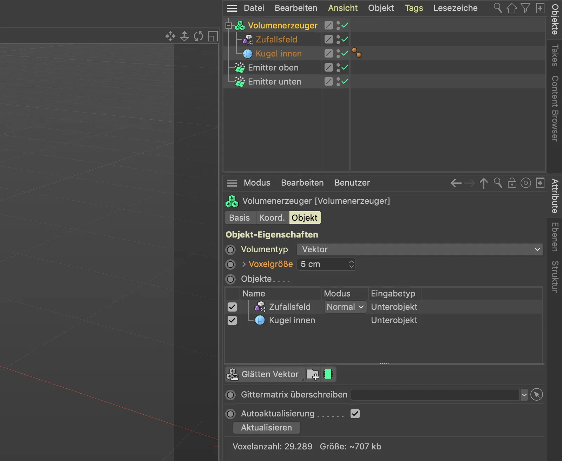Click animation dot beside Gittermatrix überschreiben
Viewport: 562px width, 461px height.
pyautogui.click(x=230, y=395)
